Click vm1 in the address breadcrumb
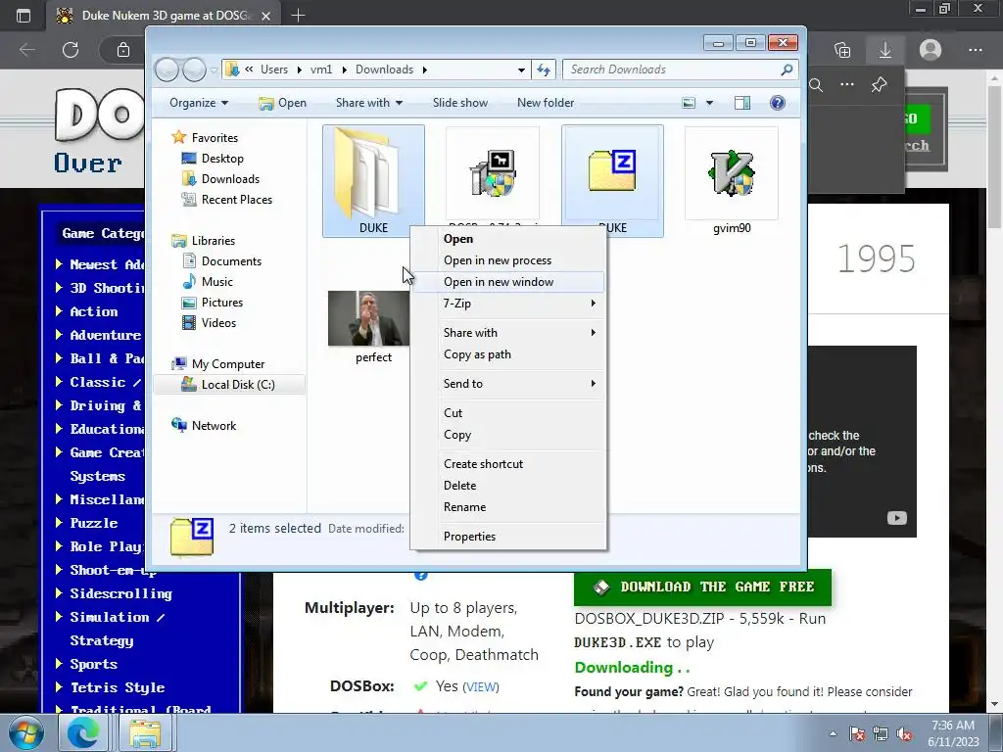Screen dimensions: 1003x752 (321, 70)
